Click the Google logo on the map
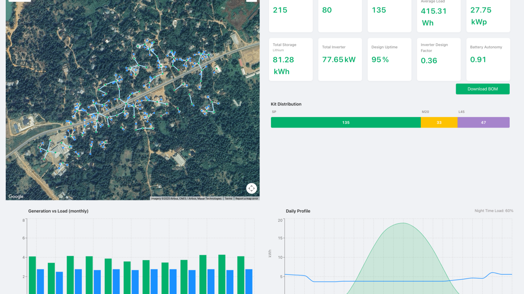Viewport: 524px width, 294px height. [16, 197]
